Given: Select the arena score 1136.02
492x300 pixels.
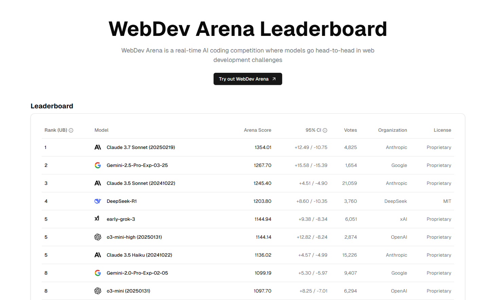Looking at the screenshot, I should tap(263, 255).
